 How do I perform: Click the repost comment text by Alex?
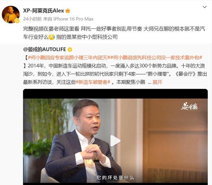[114, 33]
